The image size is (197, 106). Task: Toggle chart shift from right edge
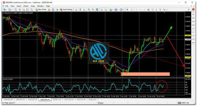point(106,10)
